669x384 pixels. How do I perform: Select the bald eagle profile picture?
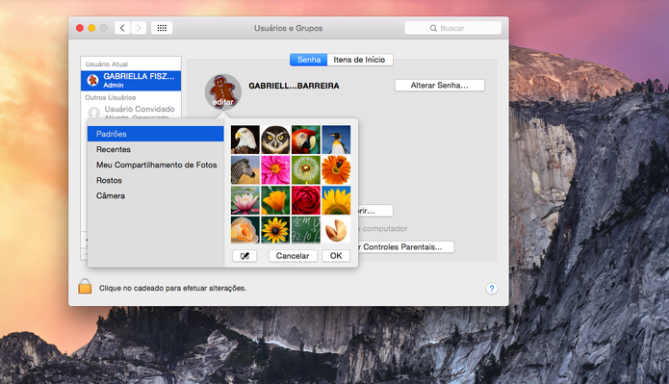(244, 140)
